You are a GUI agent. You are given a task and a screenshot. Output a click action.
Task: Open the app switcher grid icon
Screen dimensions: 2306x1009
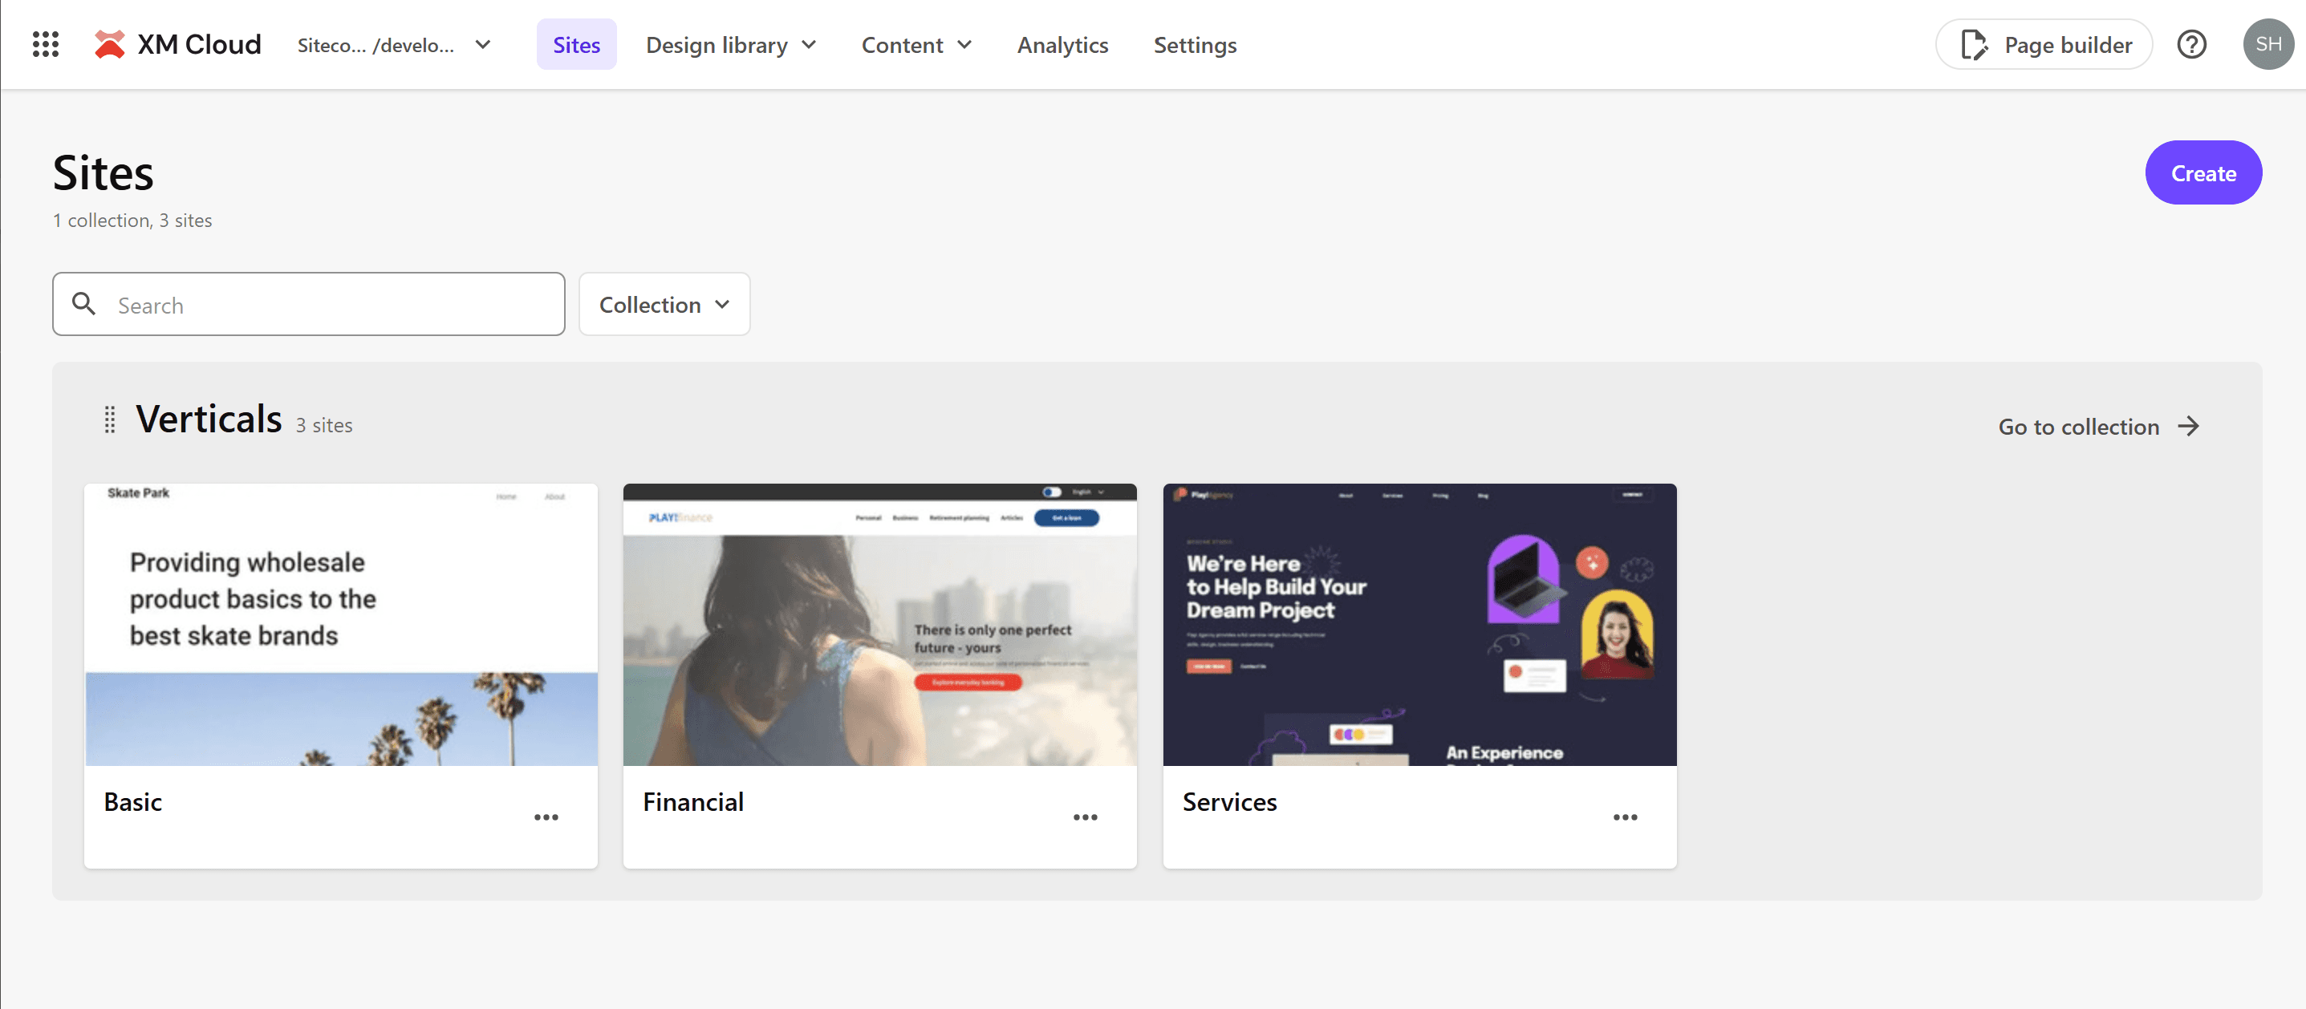(45, 44)
